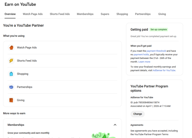192x138 pixels.
Task: Open the Partnerships row in list
Action: 62,87
